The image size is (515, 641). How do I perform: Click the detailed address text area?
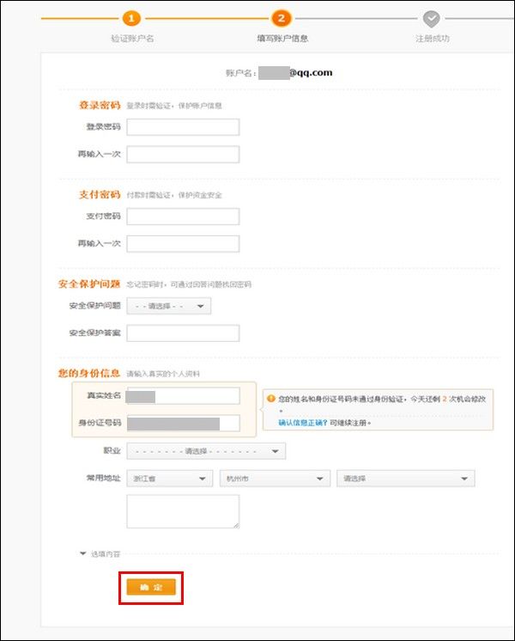point(183,511)
